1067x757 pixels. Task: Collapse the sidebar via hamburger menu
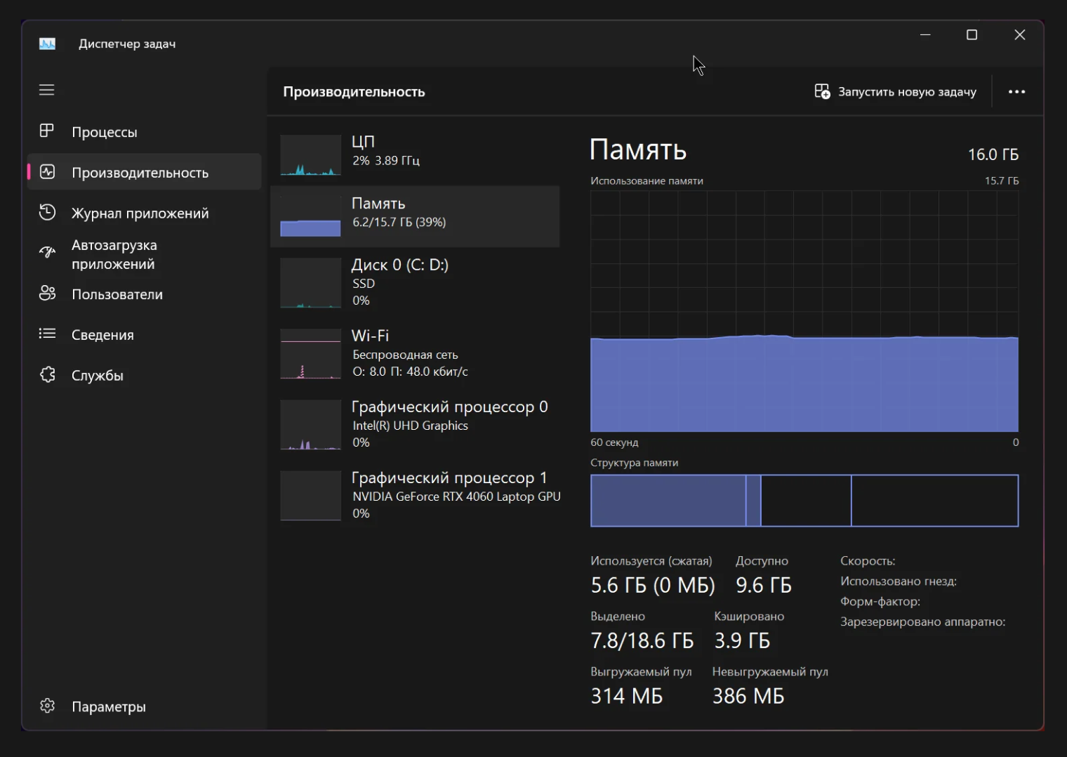pos(46,90)
